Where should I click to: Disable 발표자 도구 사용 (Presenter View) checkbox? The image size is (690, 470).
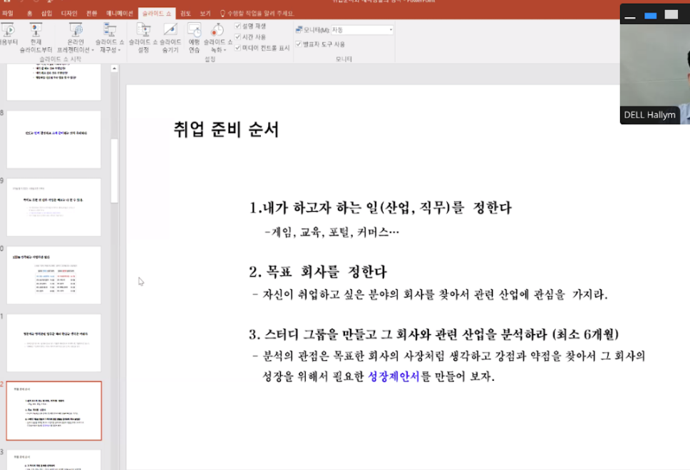coord(299,44)
